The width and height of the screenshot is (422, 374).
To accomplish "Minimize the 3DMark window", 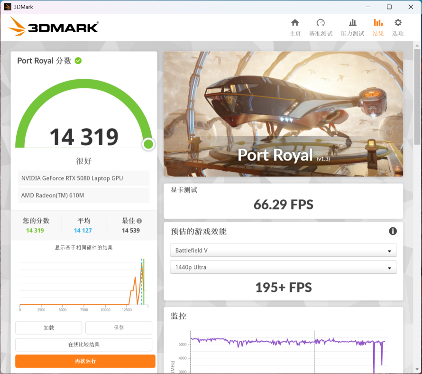I will [368, 7].
